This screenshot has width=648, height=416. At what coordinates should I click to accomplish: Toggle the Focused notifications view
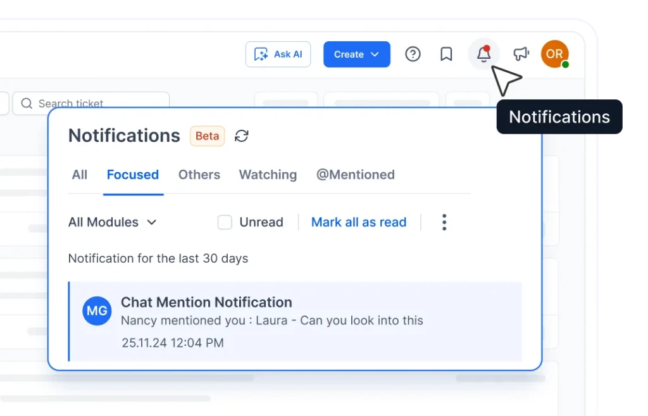click(x=133, y=175)
